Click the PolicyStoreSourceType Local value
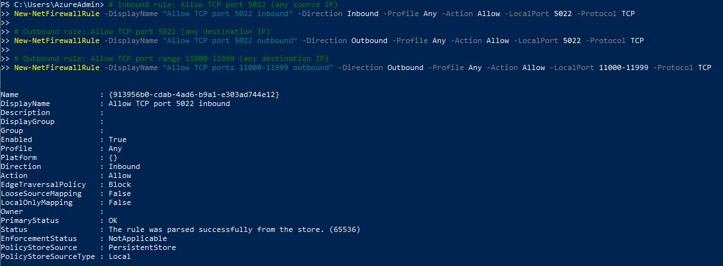This screenshot has height=266, width=723. 120,256
